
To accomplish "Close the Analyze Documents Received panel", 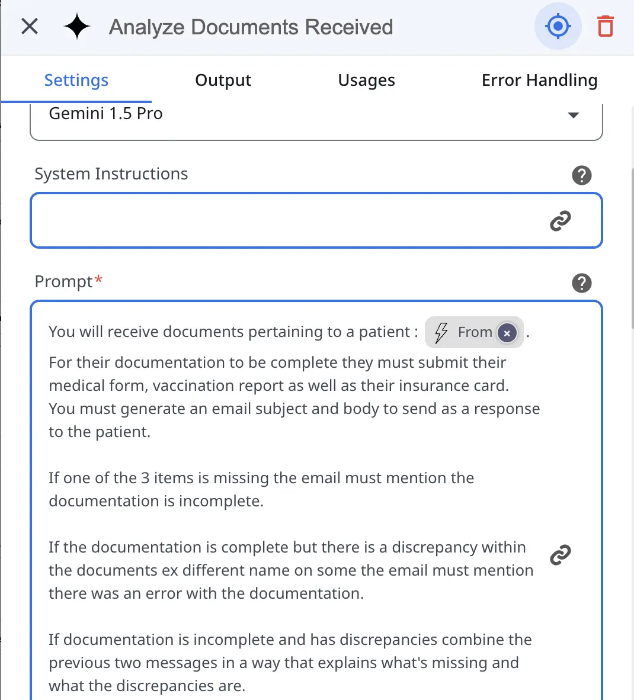I will pyautogui.click(x=29, y=26).
